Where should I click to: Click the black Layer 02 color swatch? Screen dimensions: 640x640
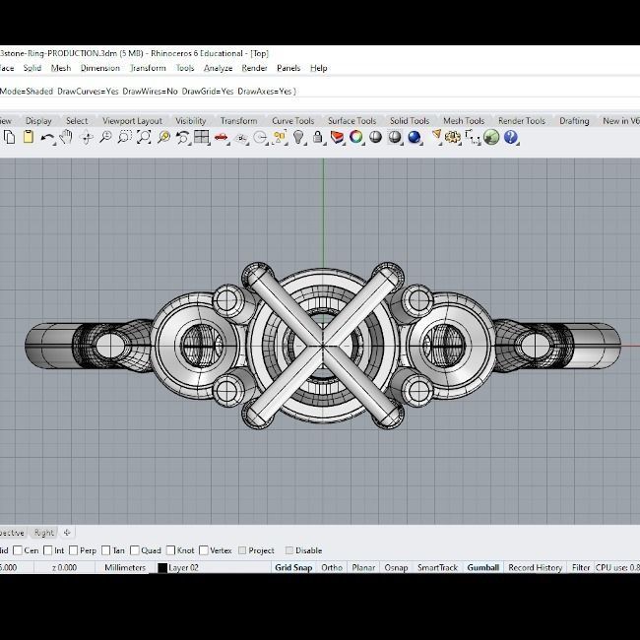click(162, 568)
